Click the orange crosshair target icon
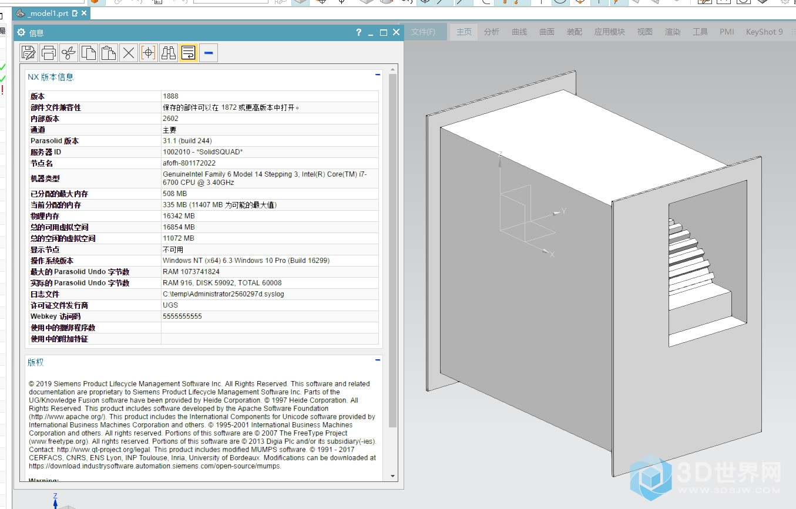The width and height of the screenshot is (796, 509). (149, 53)
